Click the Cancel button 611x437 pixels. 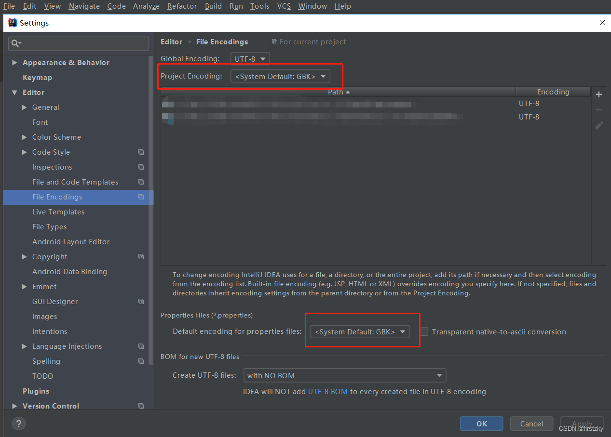click(x=532, y=424)
